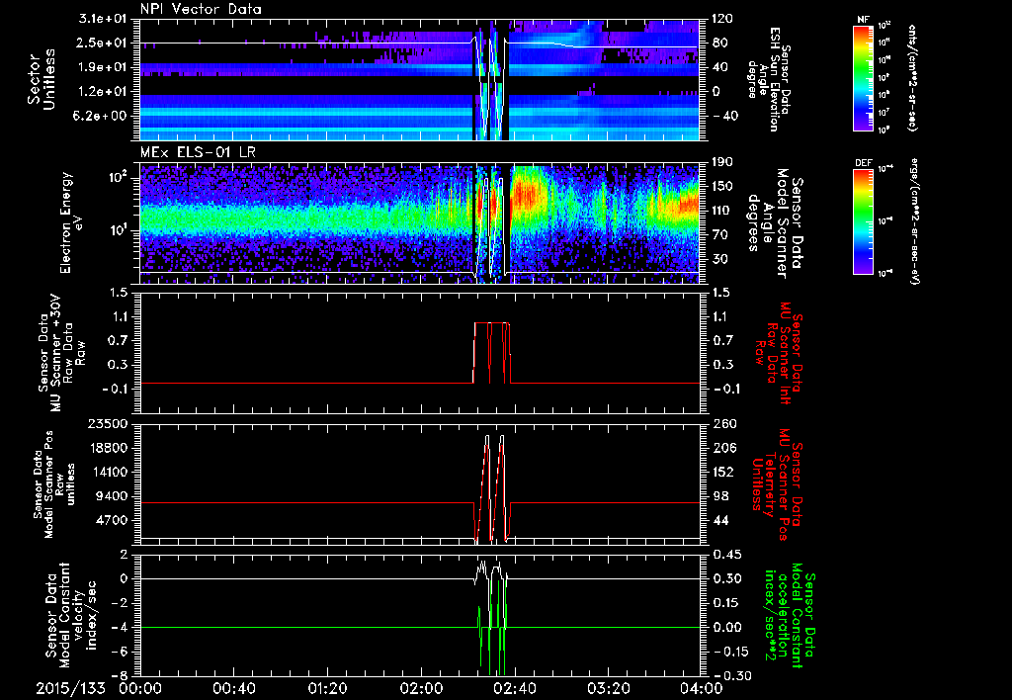Viewport: 1012px width, 700px height.
Task: Click the red region of the NF colorbar
Action: pyautogui.click(x=863, y=30)
